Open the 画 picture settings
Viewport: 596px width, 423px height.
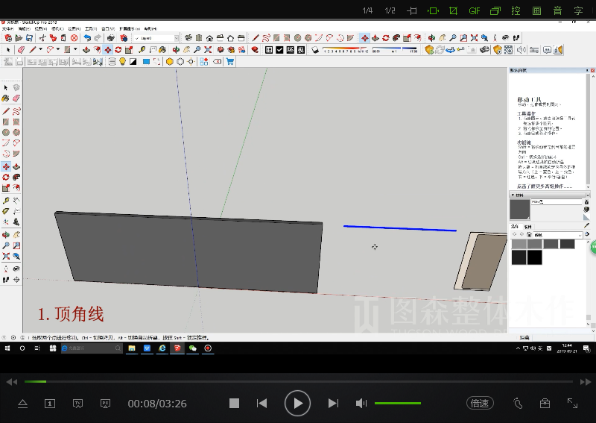pos(536,10)
